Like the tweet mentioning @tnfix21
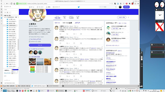Screen dimensions: 165x92 click(x=74, y=54)
